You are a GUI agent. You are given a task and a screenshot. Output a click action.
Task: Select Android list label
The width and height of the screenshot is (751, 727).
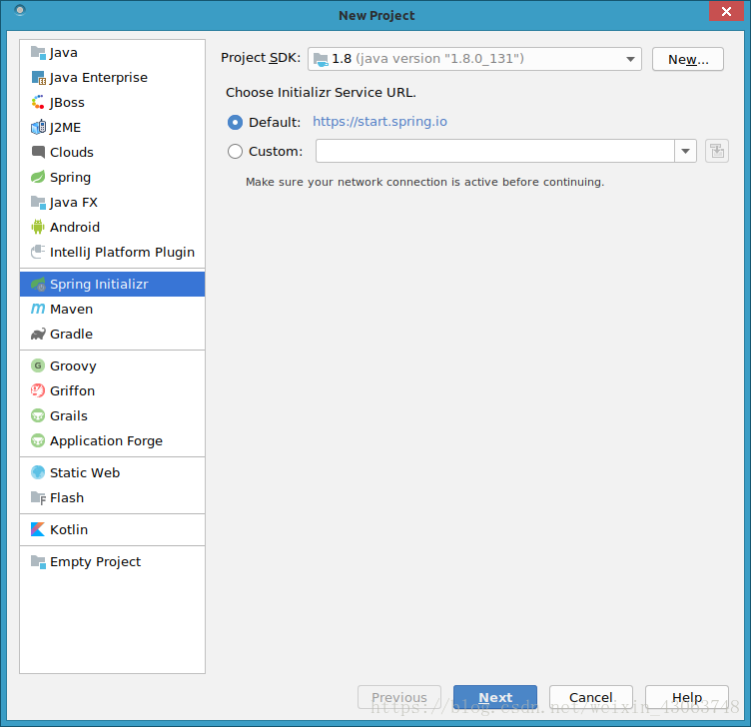point(75,227)
